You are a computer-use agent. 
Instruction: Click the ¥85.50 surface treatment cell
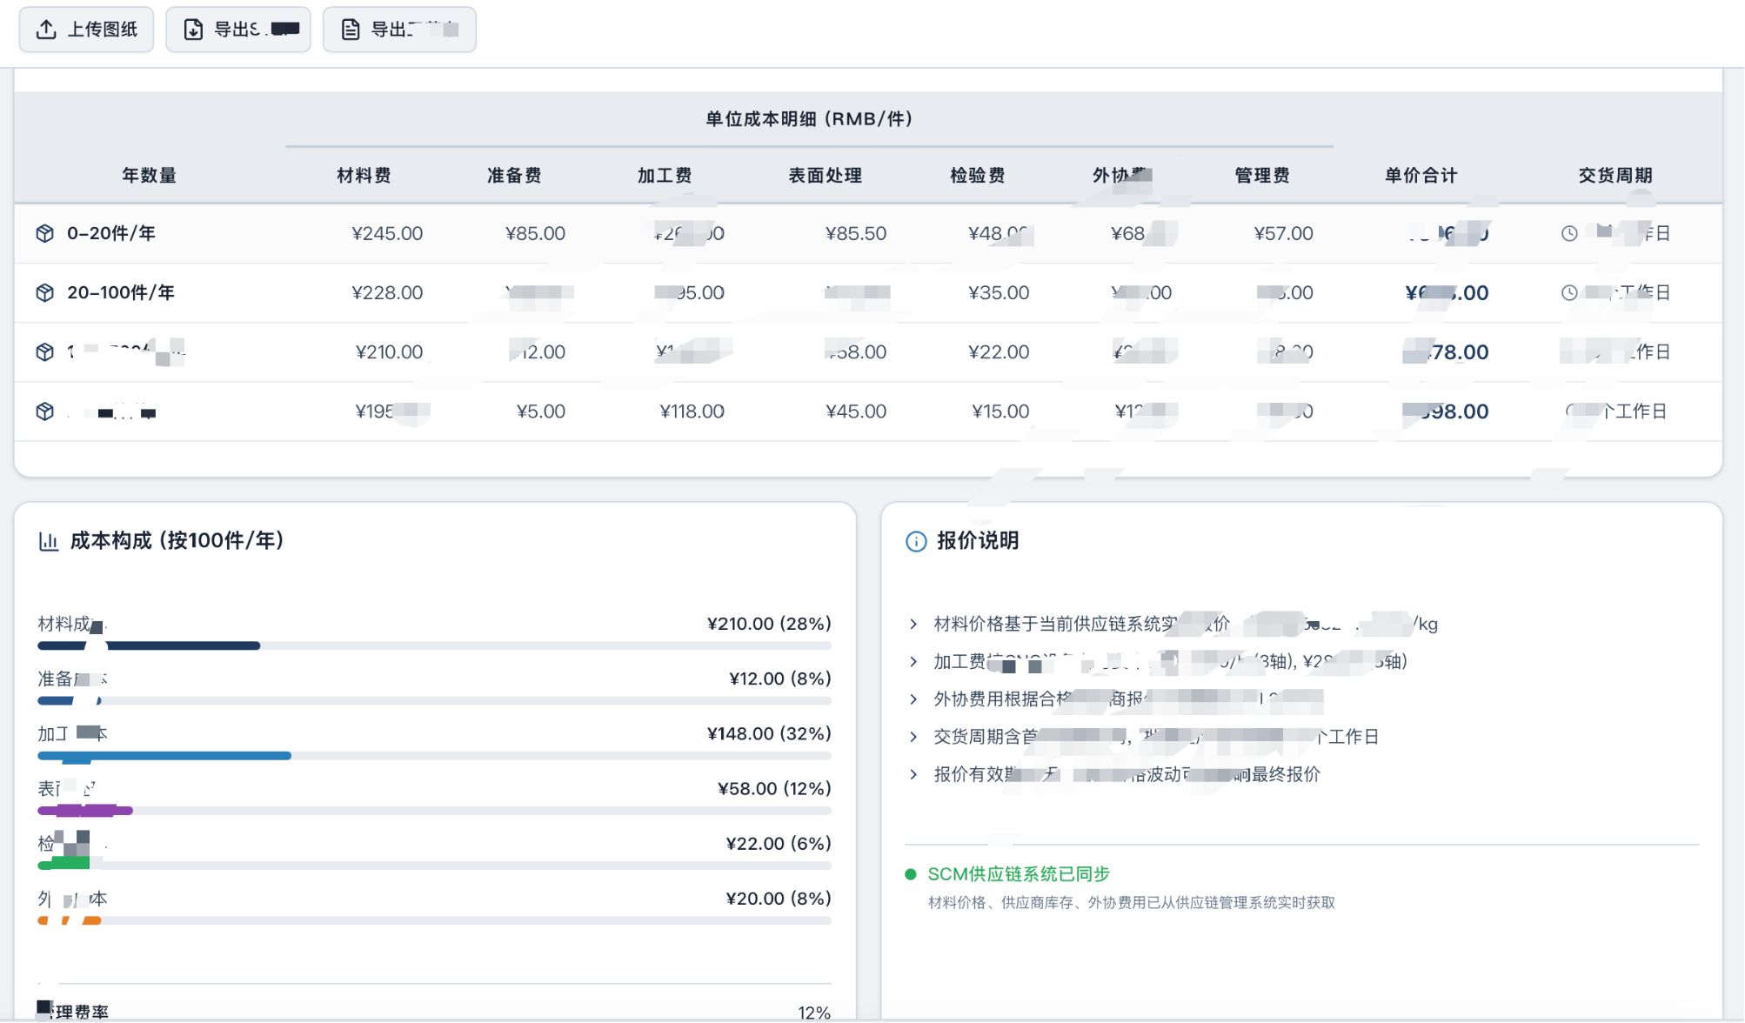pyautogui.click(x=856, y=233)
